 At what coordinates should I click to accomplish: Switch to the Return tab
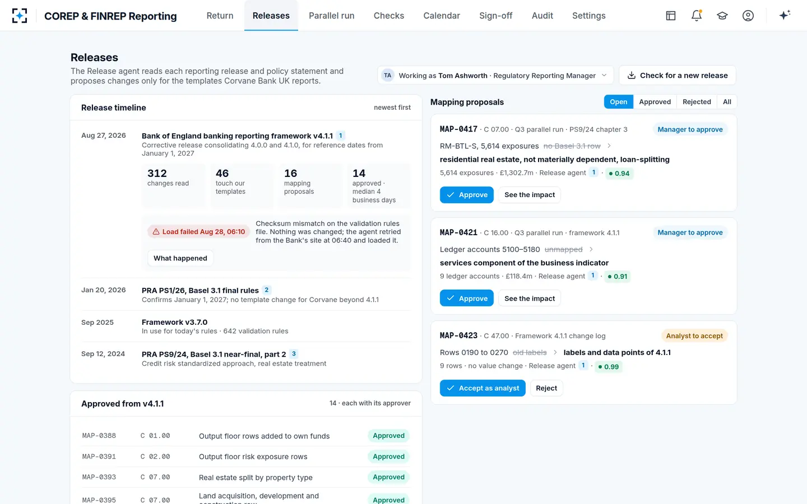tap(220, 16)
